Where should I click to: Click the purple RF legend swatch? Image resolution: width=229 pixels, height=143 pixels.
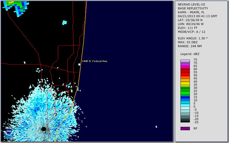pos(185,128)
